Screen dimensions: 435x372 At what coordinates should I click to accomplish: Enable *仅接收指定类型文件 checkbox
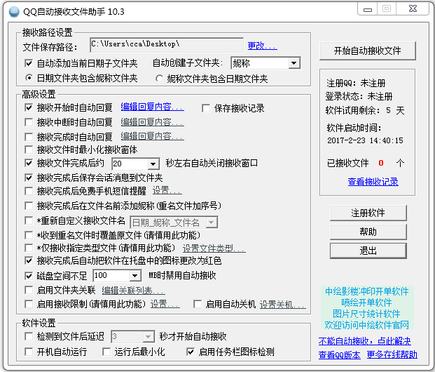pos(29,248)
